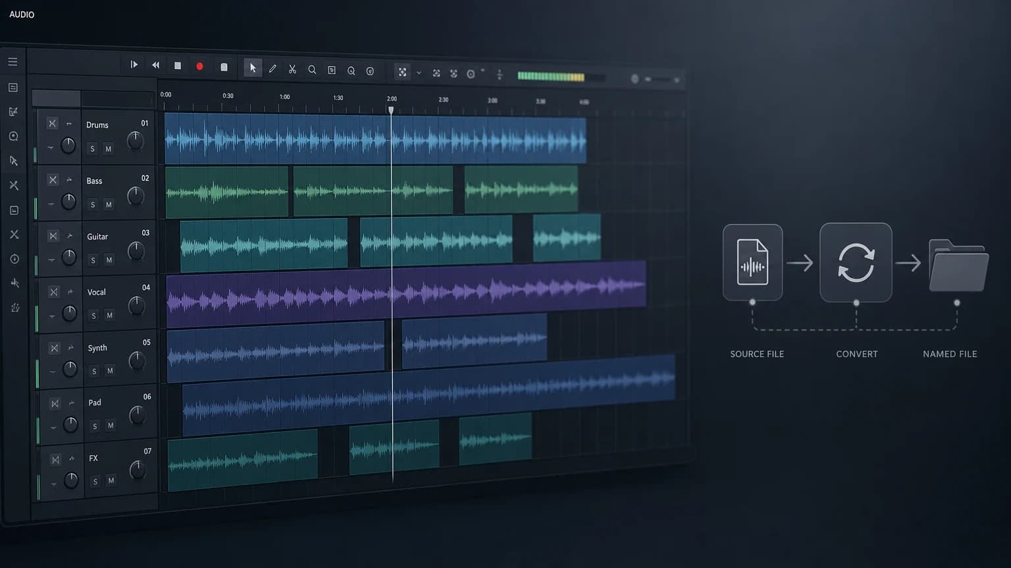The image size is (1011, 568).
Task: Click the clipboard icon next to Record
Action: click(224, 67)
